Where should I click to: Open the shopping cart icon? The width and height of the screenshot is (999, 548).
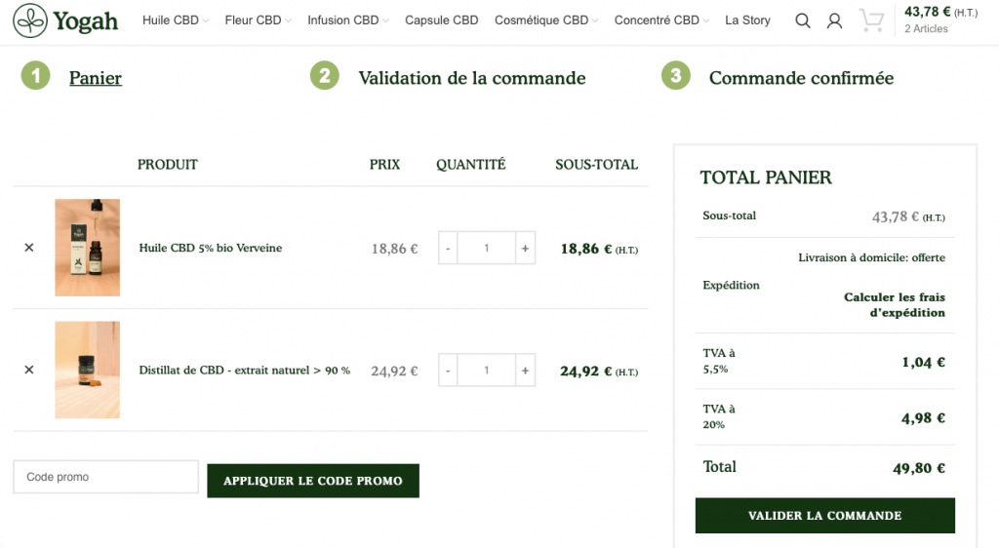click(871, 20)
